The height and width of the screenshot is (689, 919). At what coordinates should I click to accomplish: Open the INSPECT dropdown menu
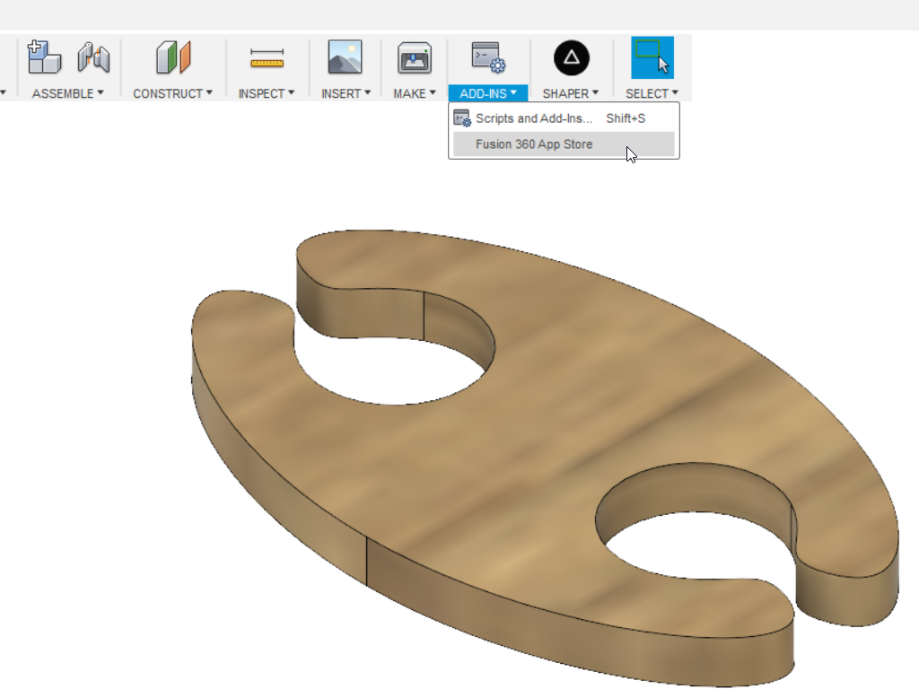pyautogui.click(x=266, y=93)
